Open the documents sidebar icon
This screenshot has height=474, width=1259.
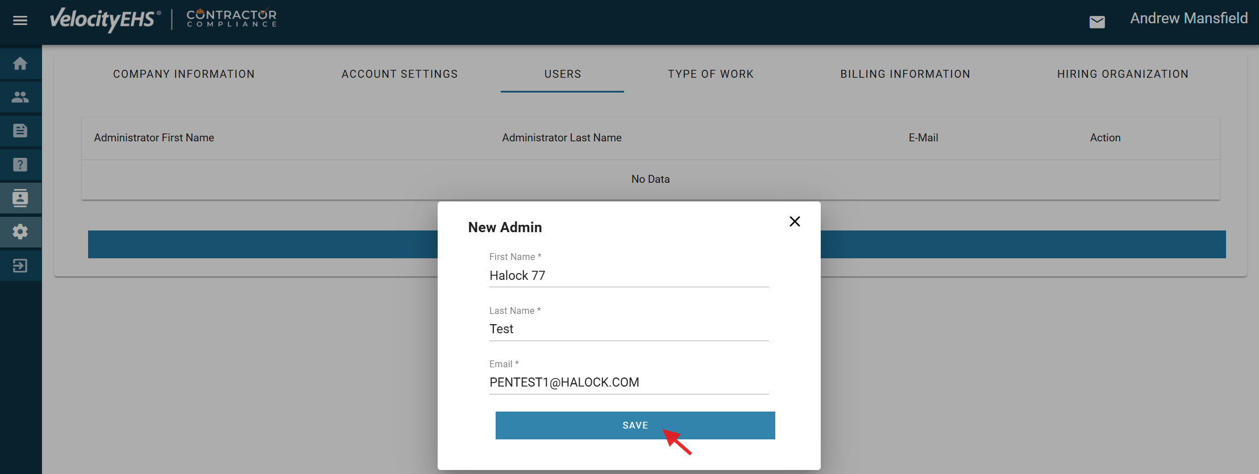click(x=20, y=131)
